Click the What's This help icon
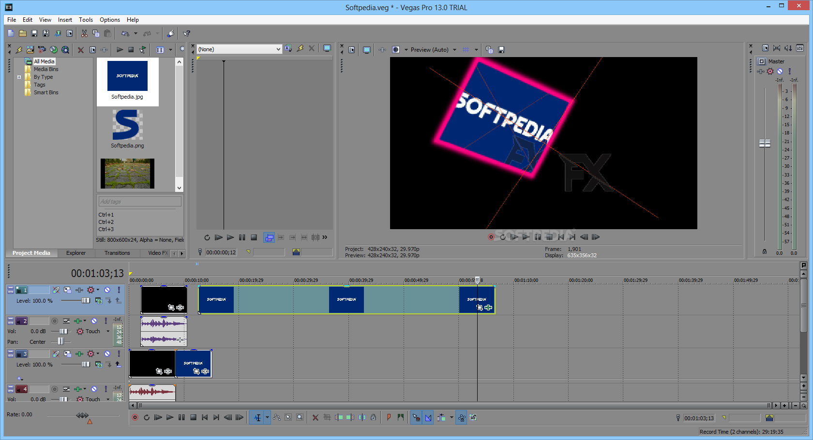 187,33
